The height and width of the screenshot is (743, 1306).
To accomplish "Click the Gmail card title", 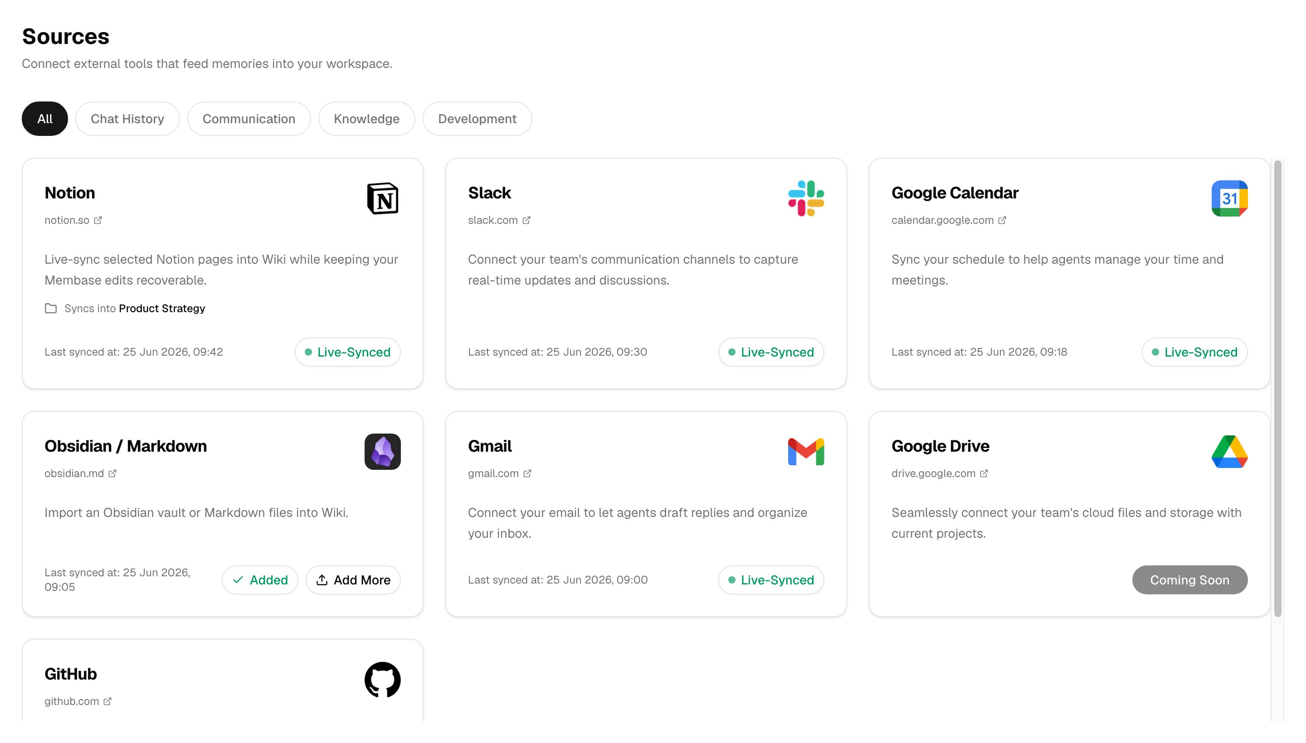I will 489,446.
